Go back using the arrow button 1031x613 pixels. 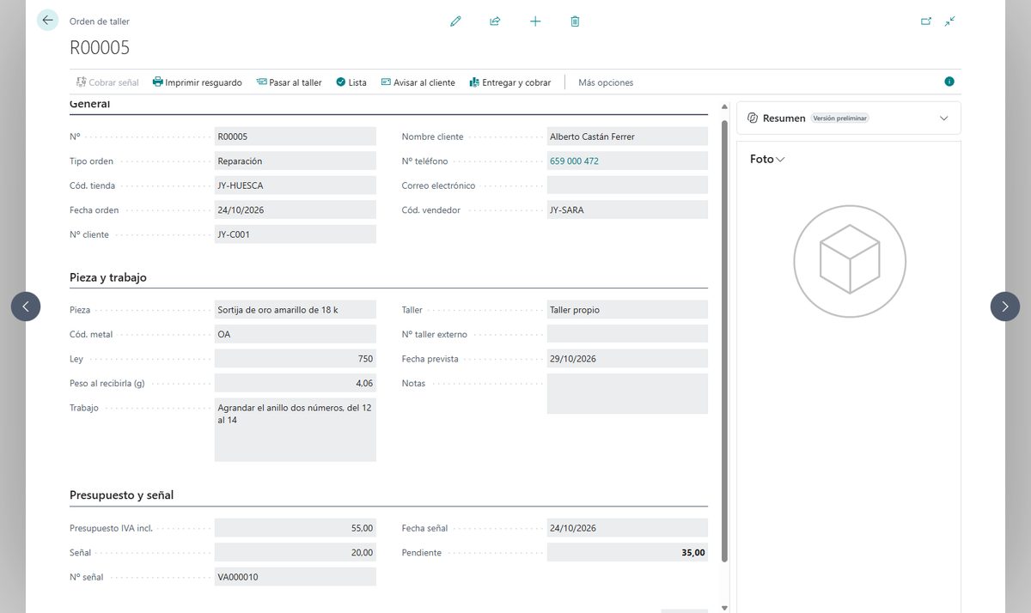[x=47, y=21]
